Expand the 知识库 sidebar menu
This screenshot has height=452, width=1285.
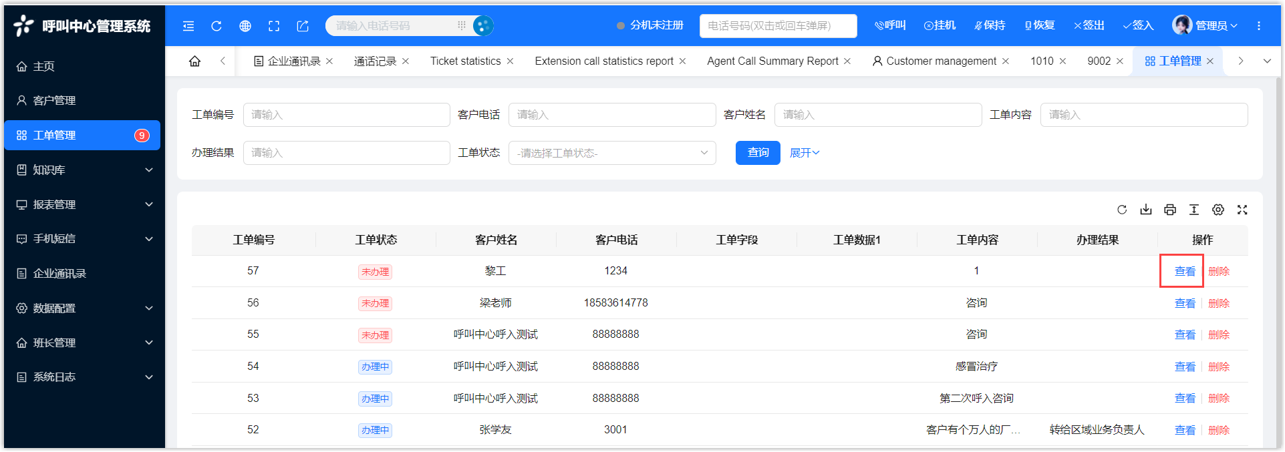(84, 170)
